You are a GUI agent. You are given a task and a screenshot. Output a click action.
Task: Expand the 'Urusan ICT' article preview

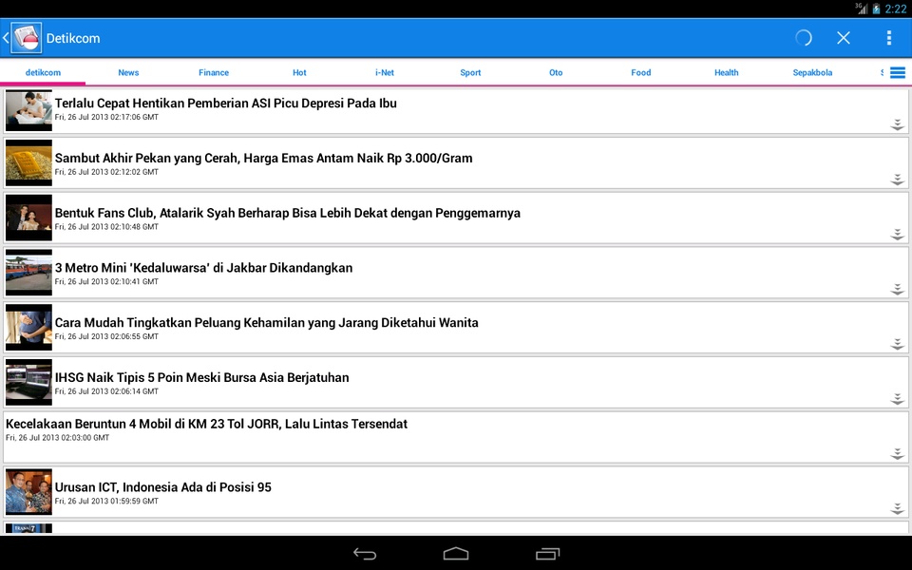(x=898, y=508)
